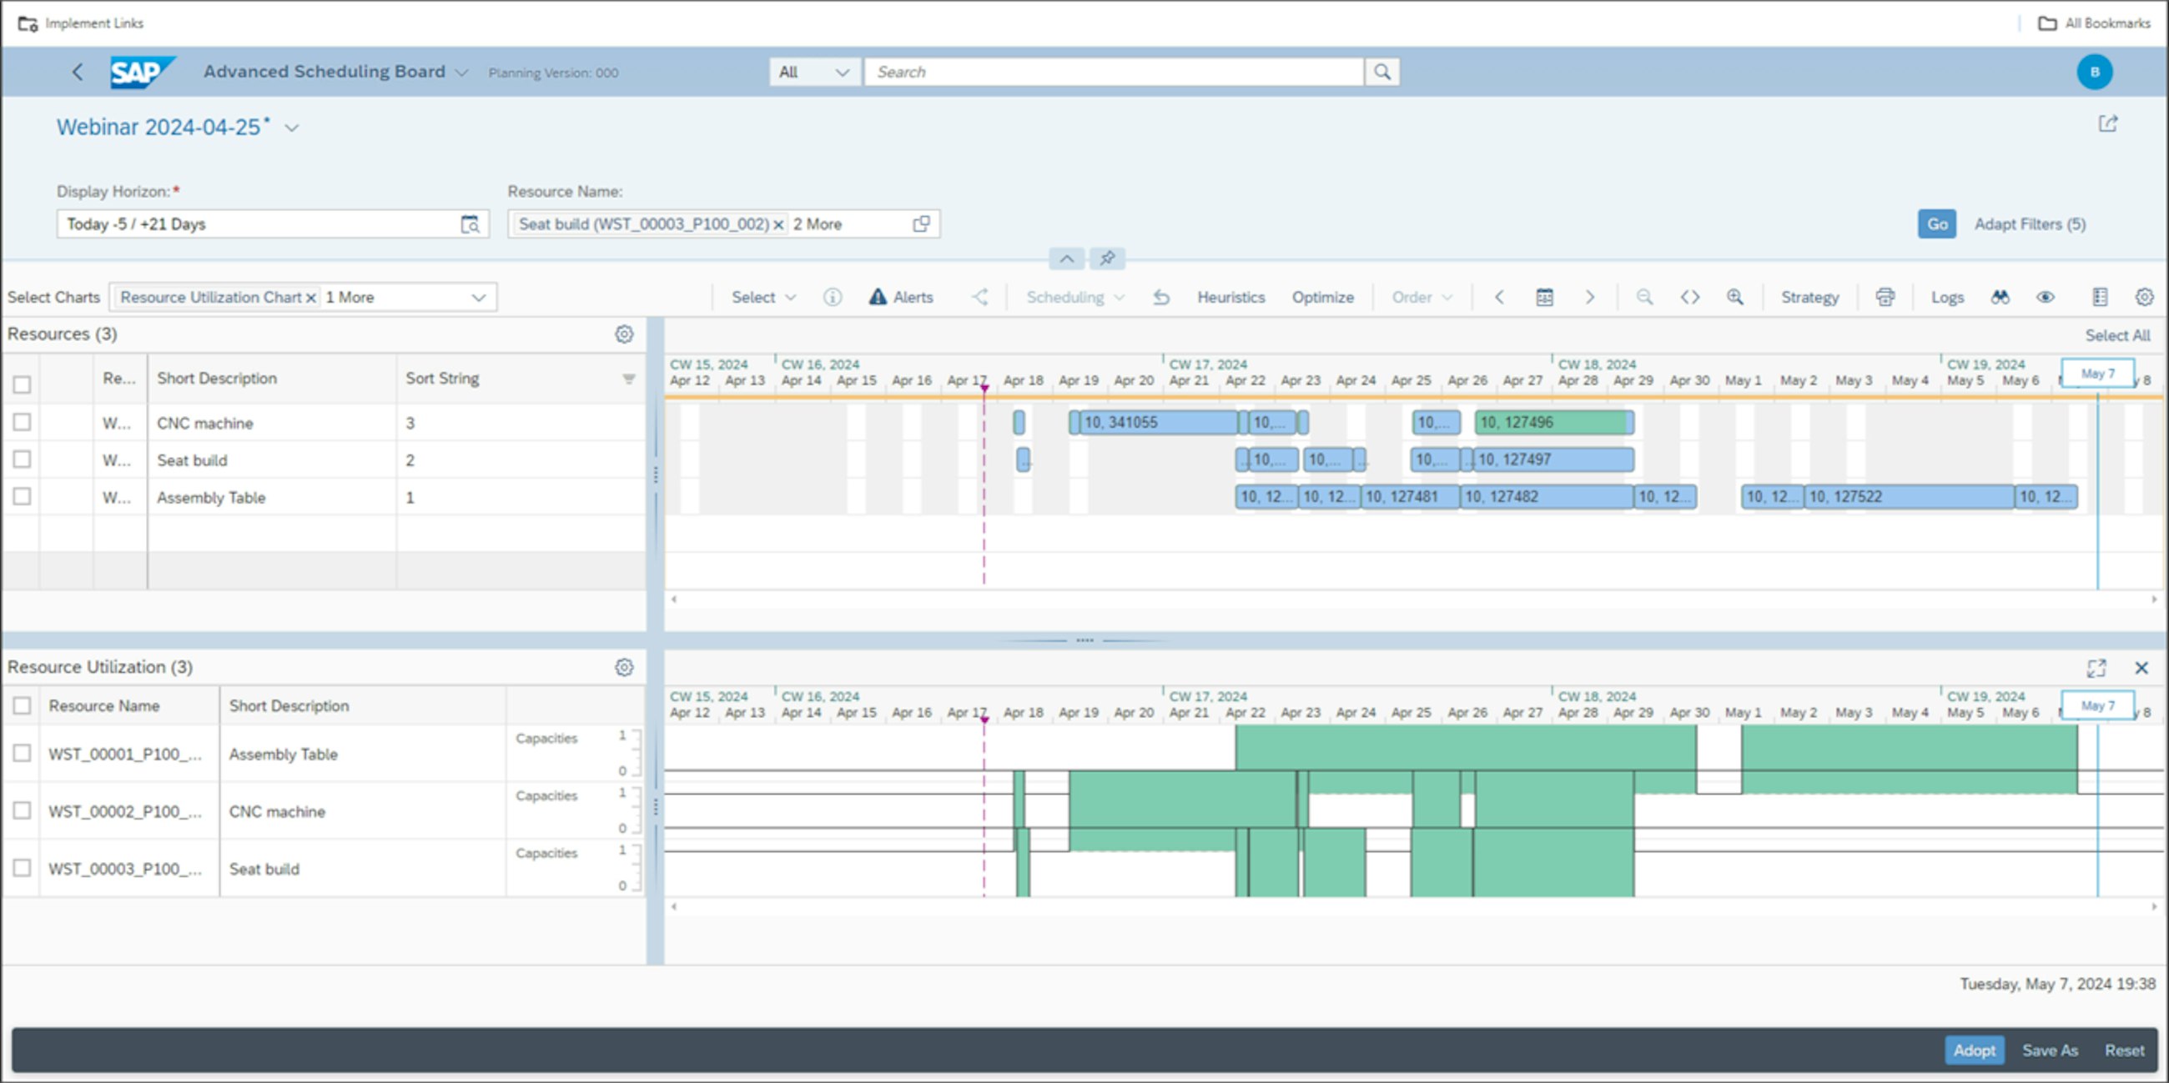Image resolution: width=2169 pixels, height=1083 pixels.
Task: Click the zoom in magnifier icon
Action: click(1734, 297)
